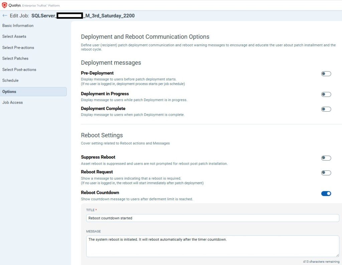Open the Job Access step
This screenshot has width=342, height=265.
point(13,102)
